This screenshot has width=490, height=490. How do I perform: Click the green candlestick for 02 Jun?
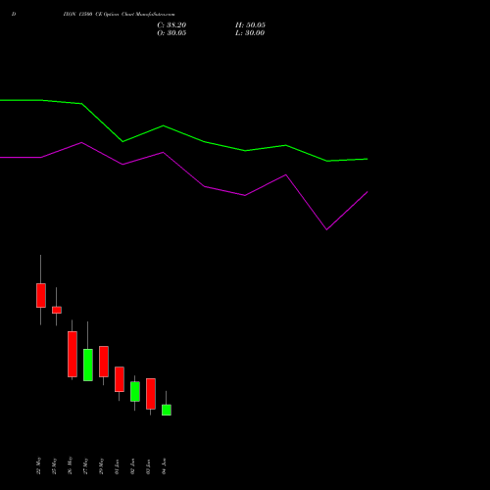pos(135,391)
